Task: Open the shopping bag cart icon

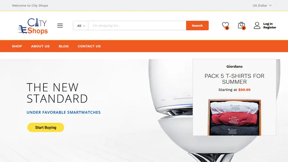Action: coord(242,26)
